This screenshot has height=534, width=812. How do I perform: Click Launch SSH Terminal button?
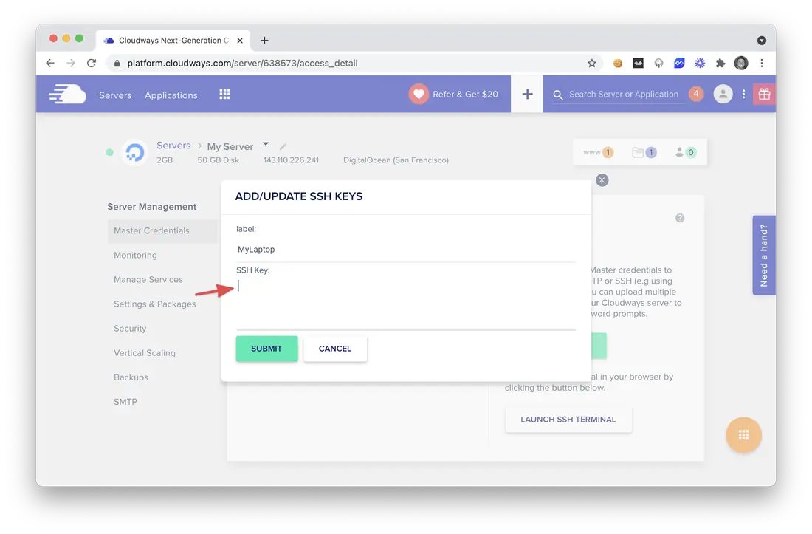pos(568,420)
